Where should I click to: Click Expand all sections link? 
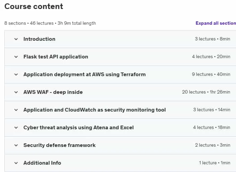click(216, 23)
